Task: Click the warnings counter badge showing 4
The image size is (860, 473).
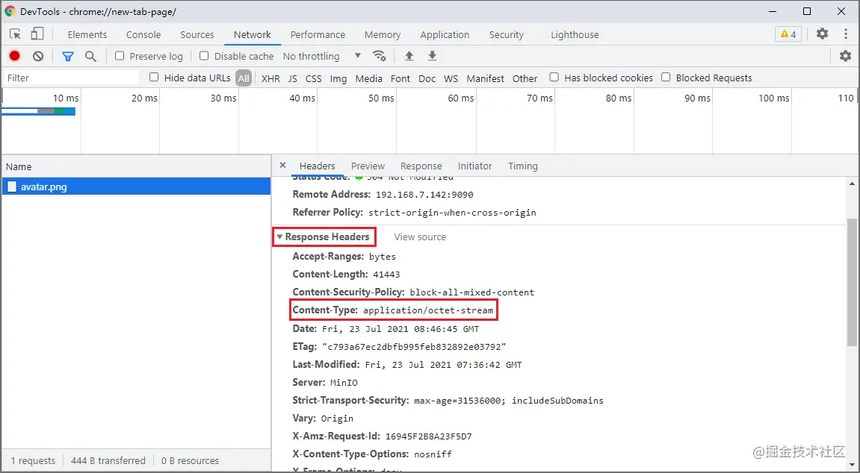Action: (x=788, y=34)
